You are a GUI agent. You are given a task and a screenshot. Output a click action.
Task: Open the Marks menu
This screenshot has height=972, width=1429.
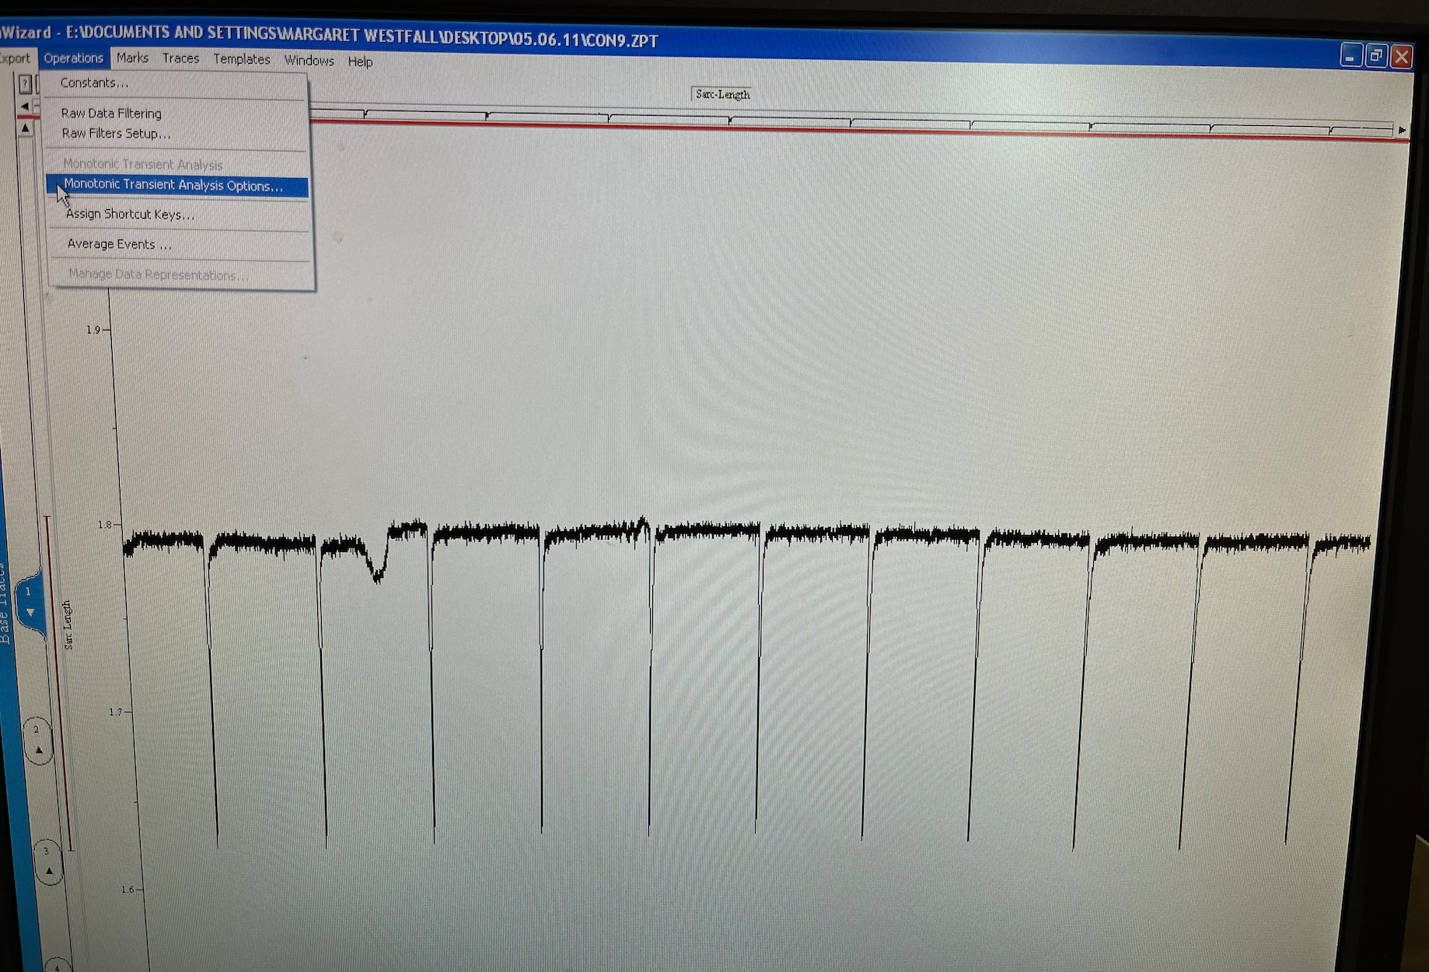pos(132,58)
